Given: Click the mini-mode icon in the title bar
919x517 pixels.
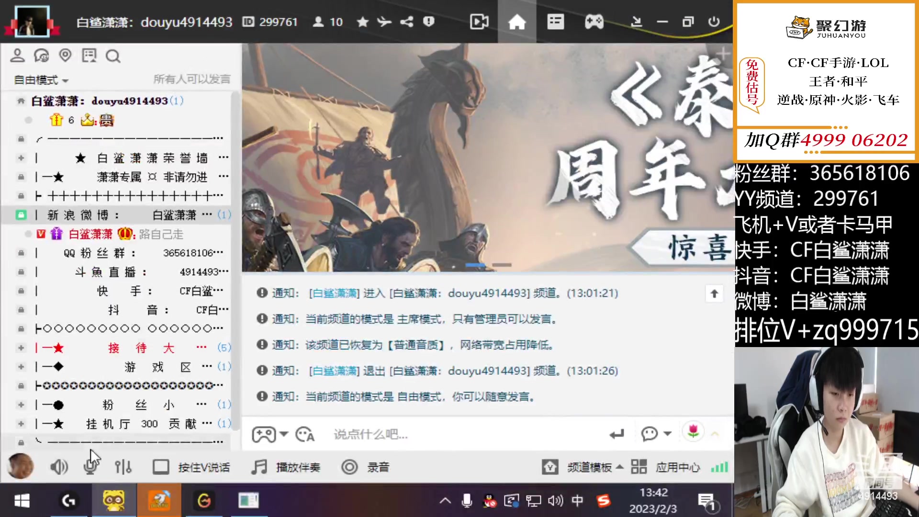Looking at the screenshot, I should click(636, 22).
